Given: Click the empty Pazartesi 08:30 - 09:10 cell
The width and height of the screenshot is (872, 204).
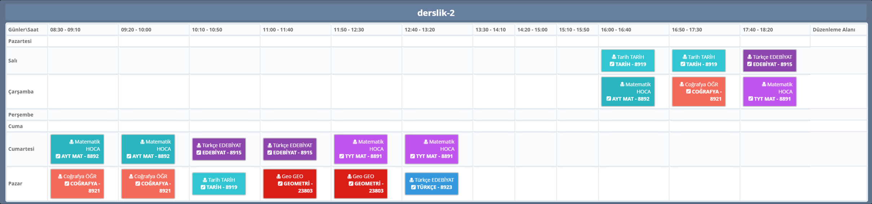Looking at the screenshot, I should coord(83,41).
